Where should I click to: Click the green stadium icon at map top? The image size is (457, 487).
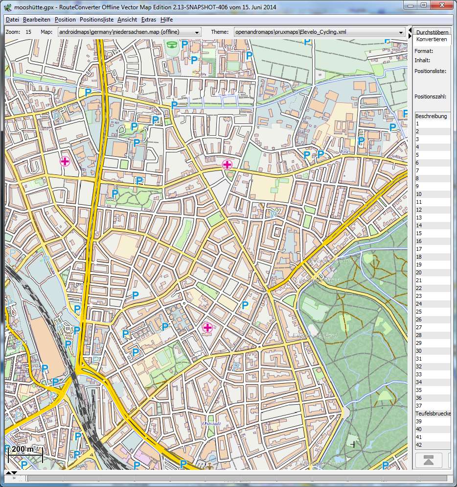(172, 45)
